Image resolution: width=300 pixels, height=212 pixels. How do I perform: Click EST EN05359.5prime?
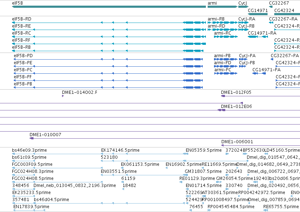(203, 150)
